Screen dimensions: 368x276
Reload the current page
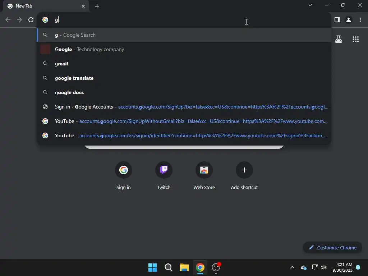(31, 20)
